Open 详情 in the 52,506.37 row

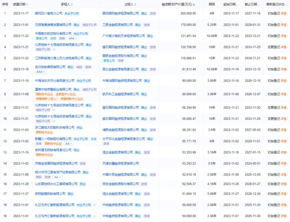coord(284,184)
